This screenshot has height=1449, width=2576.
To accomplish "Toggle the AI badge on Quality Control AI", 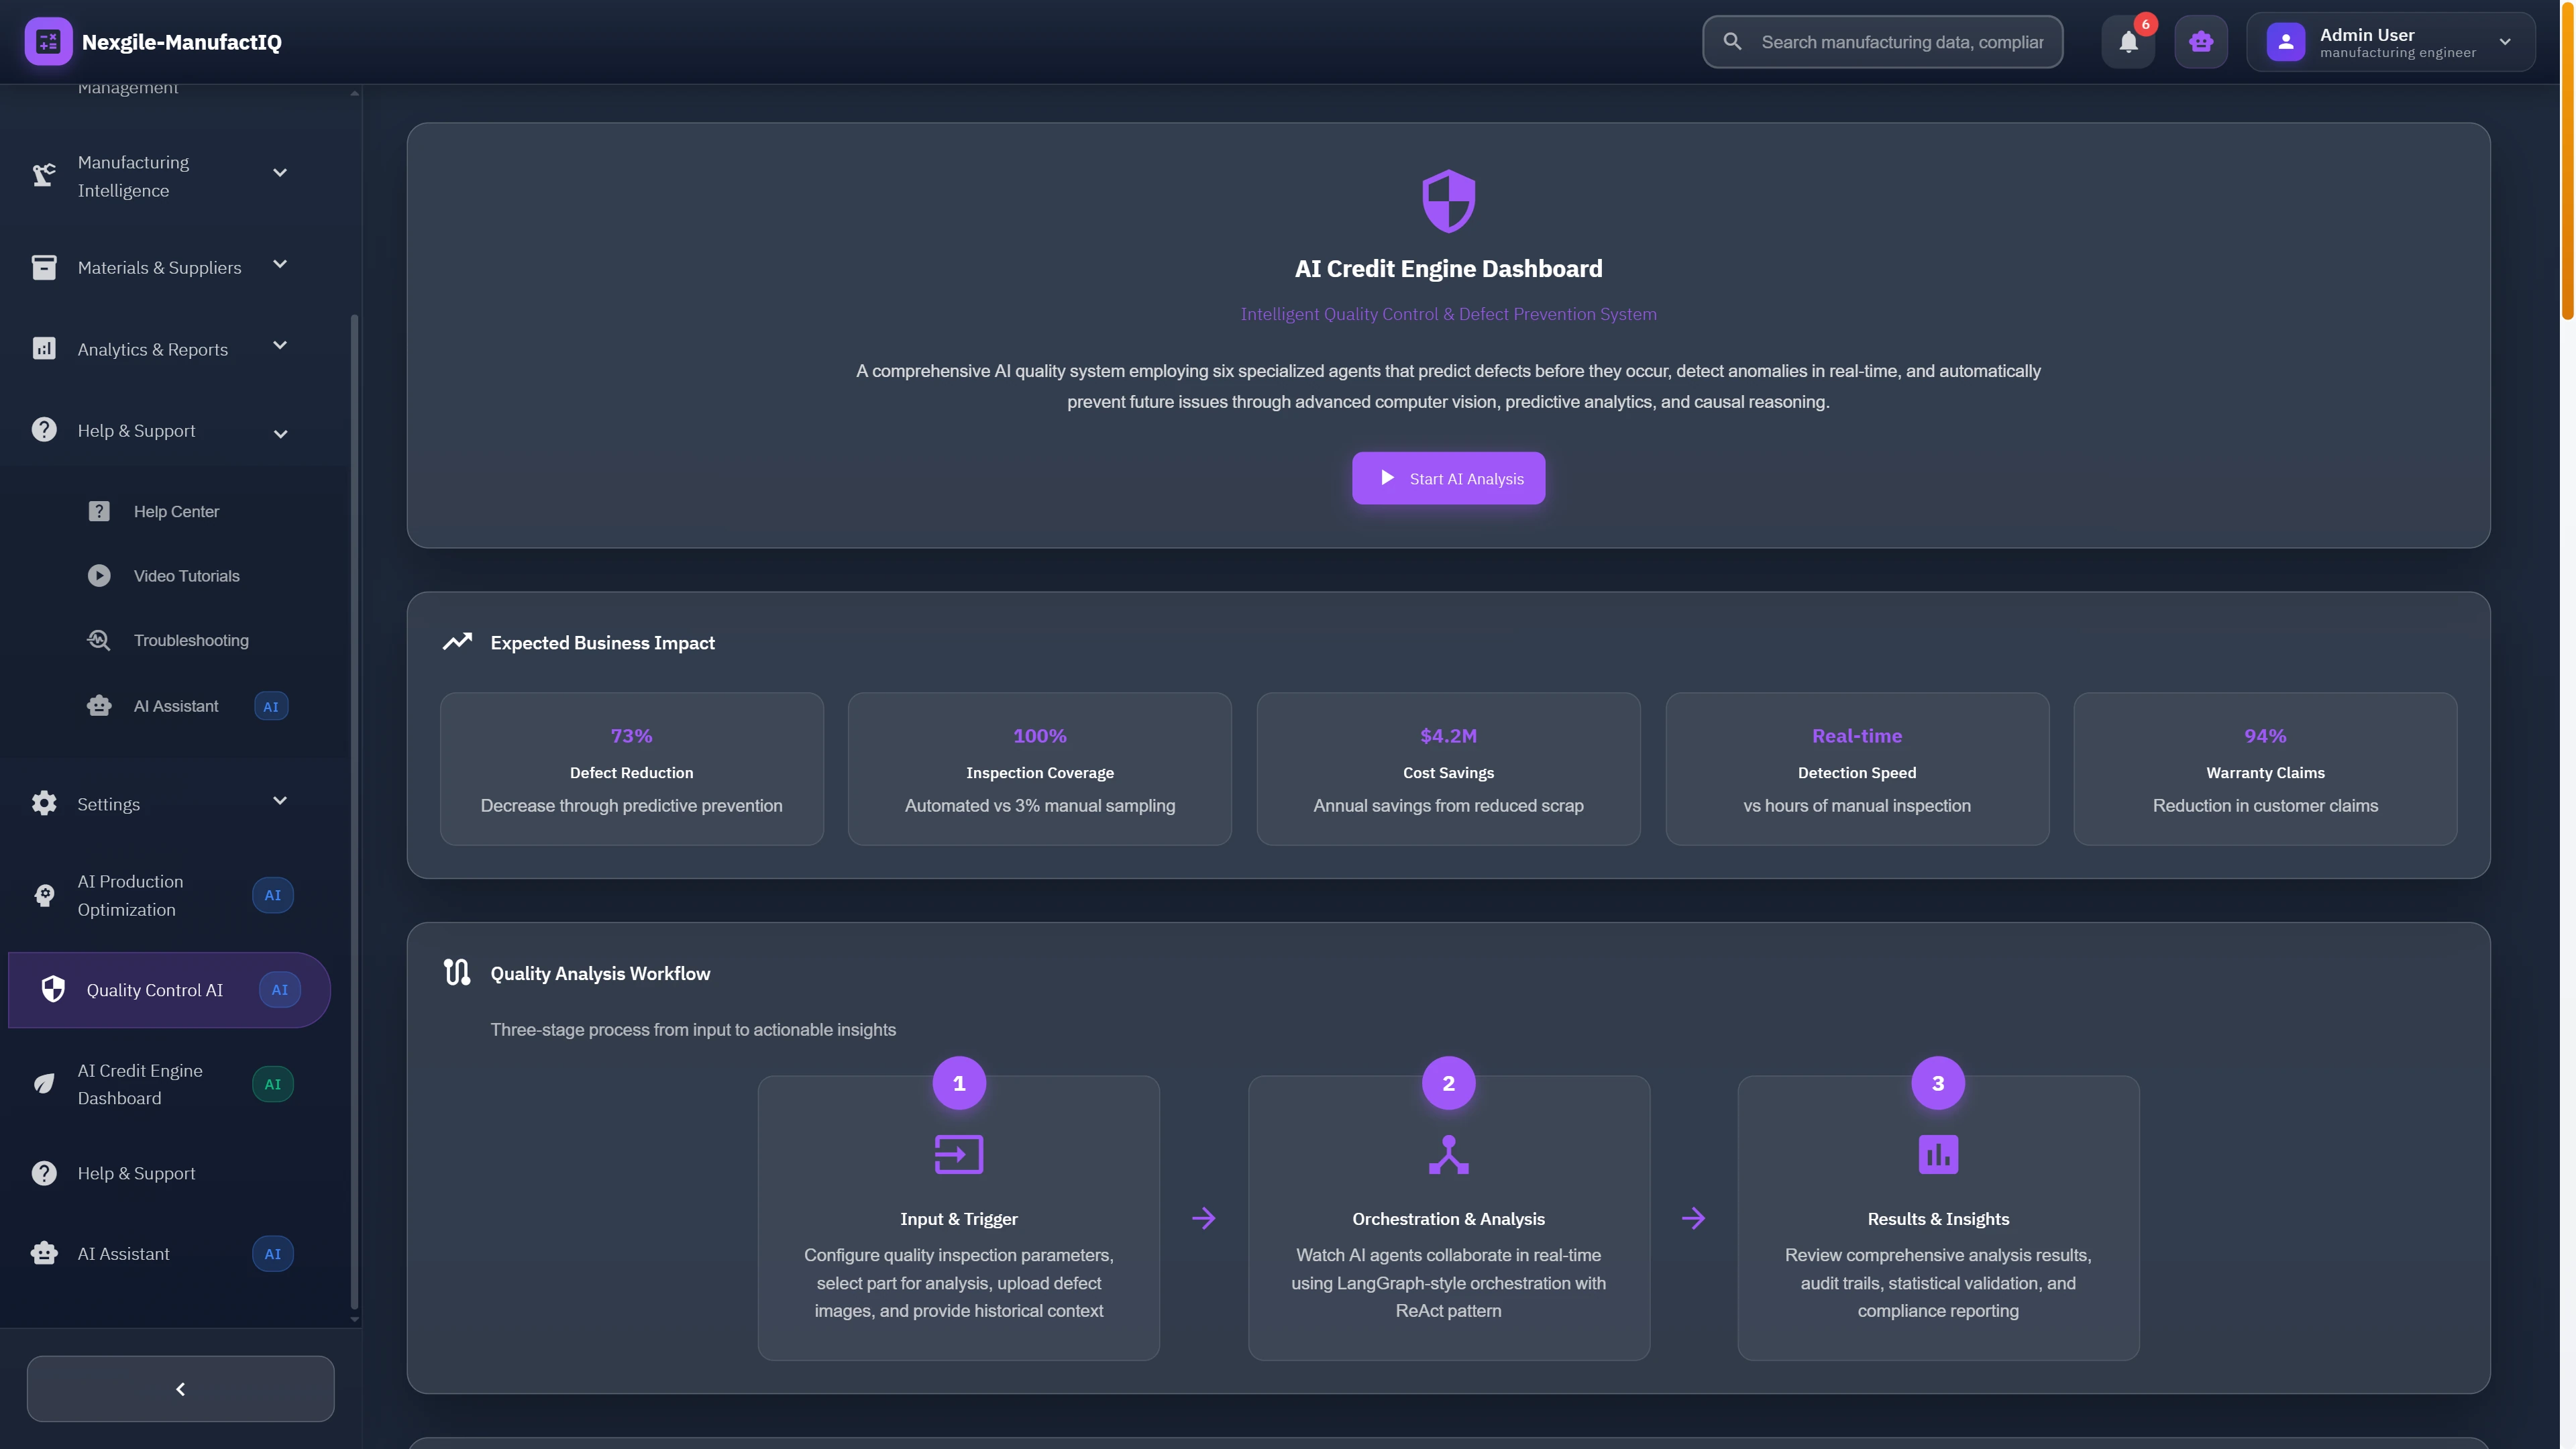I will click(279, 990).
